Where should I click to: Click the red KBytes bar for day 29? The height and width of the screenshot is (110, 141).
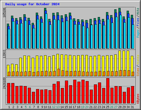pyautogui.click(x=124, y=98)
